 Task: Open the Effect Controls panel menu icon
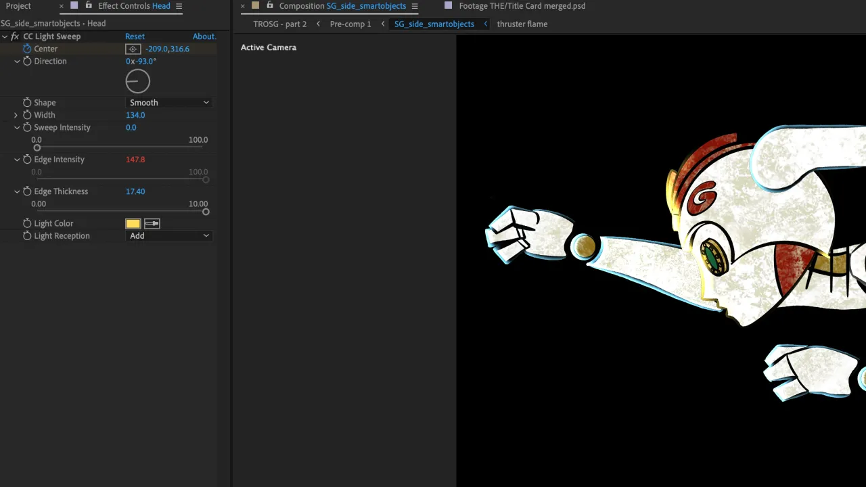tap(179, 6)
